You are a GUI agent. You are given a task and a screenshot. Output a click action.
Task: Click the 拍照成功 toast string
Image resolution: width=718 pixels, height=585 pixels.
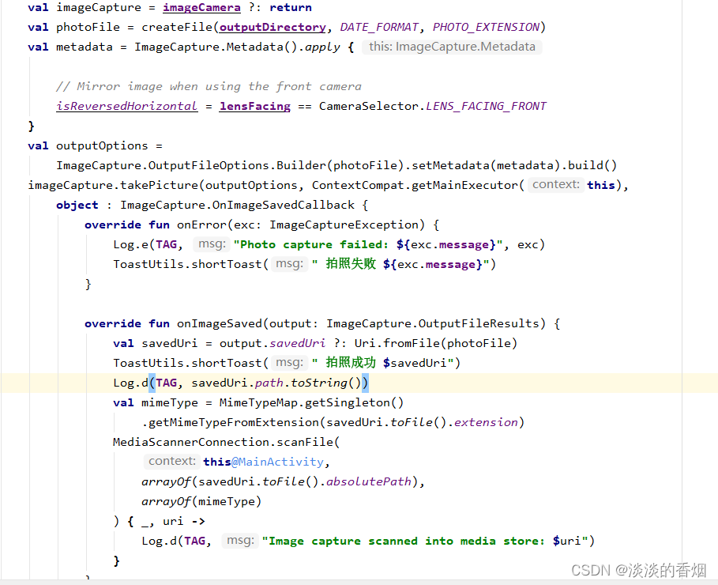click(x=351, y=363)
